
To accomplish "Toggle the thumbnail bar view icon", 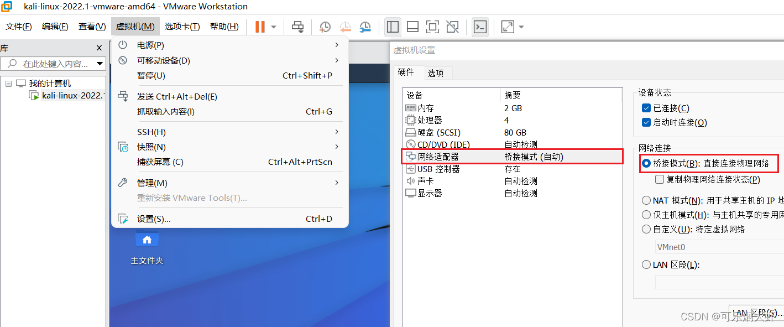I will click(412, 27).
